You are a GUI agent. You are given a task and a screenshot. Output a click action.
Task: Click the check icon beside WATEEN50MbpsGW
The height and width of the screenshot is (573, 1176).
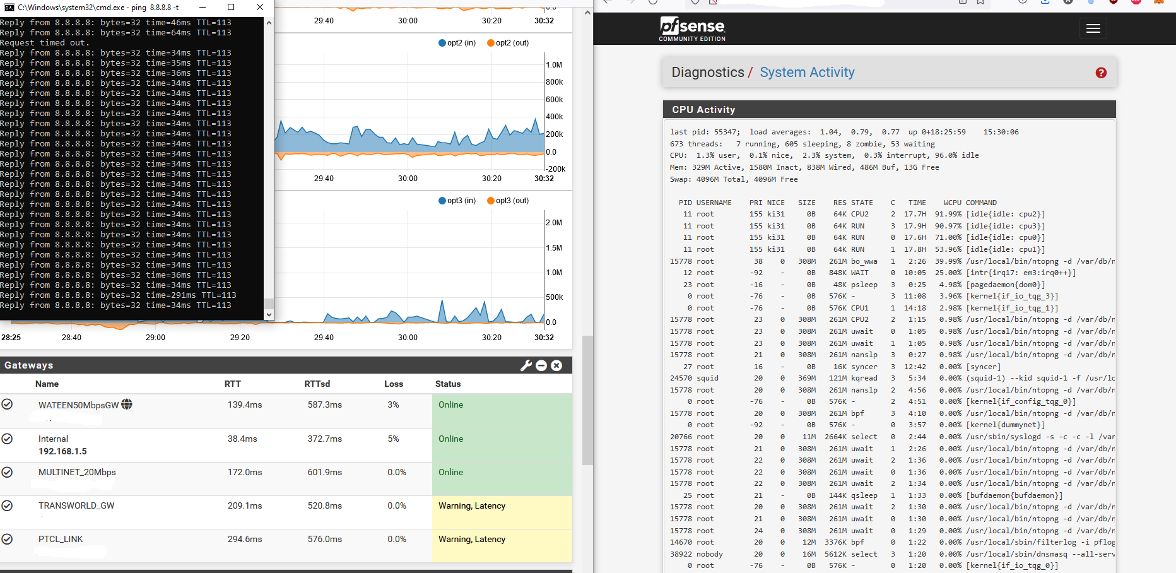[x=7, y=404]
